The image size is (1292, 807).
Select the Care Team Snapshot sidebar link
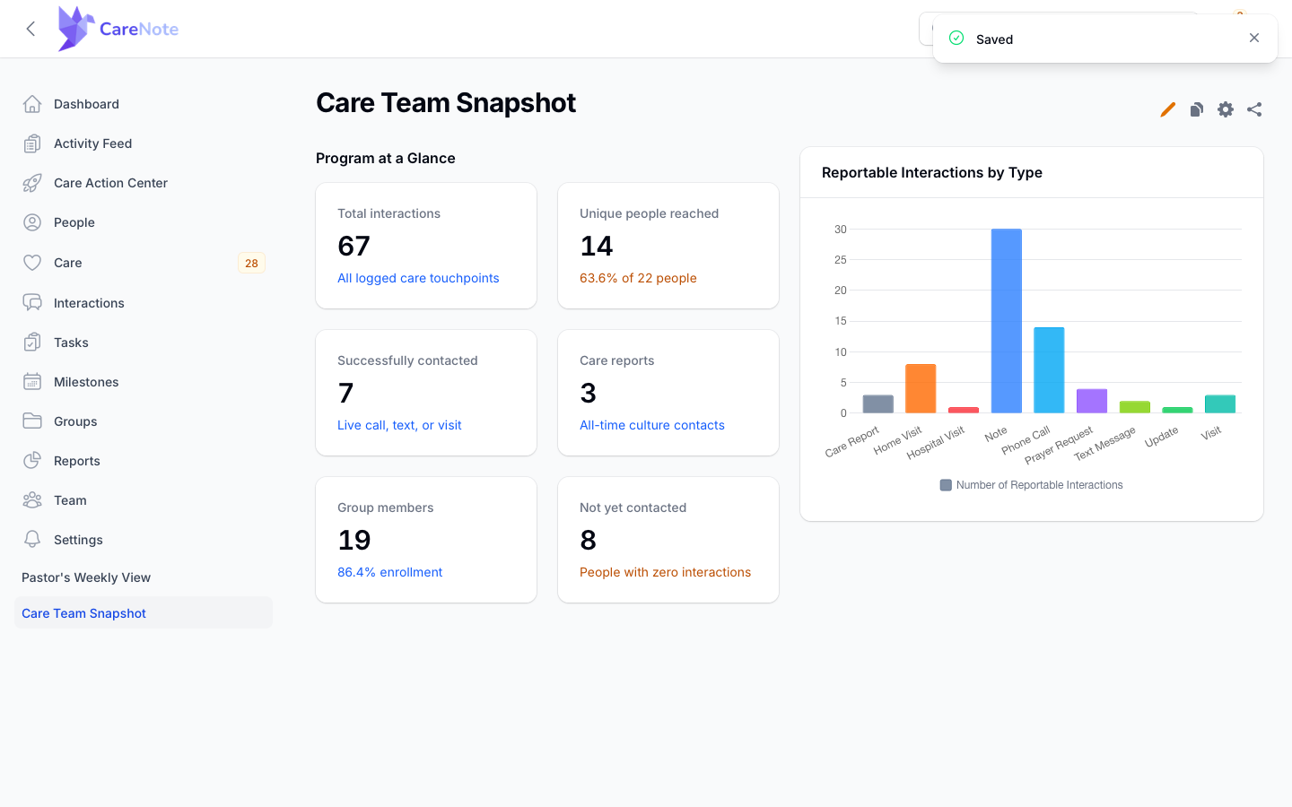coord(144,613)
